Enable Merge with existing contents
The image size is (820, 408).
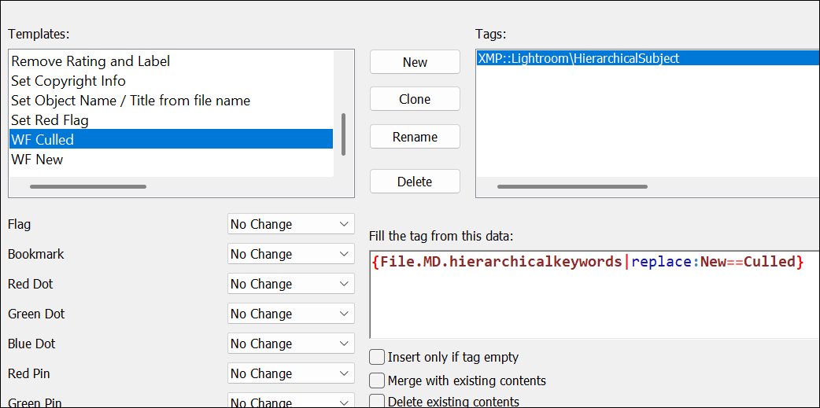[x=376, y=380]
